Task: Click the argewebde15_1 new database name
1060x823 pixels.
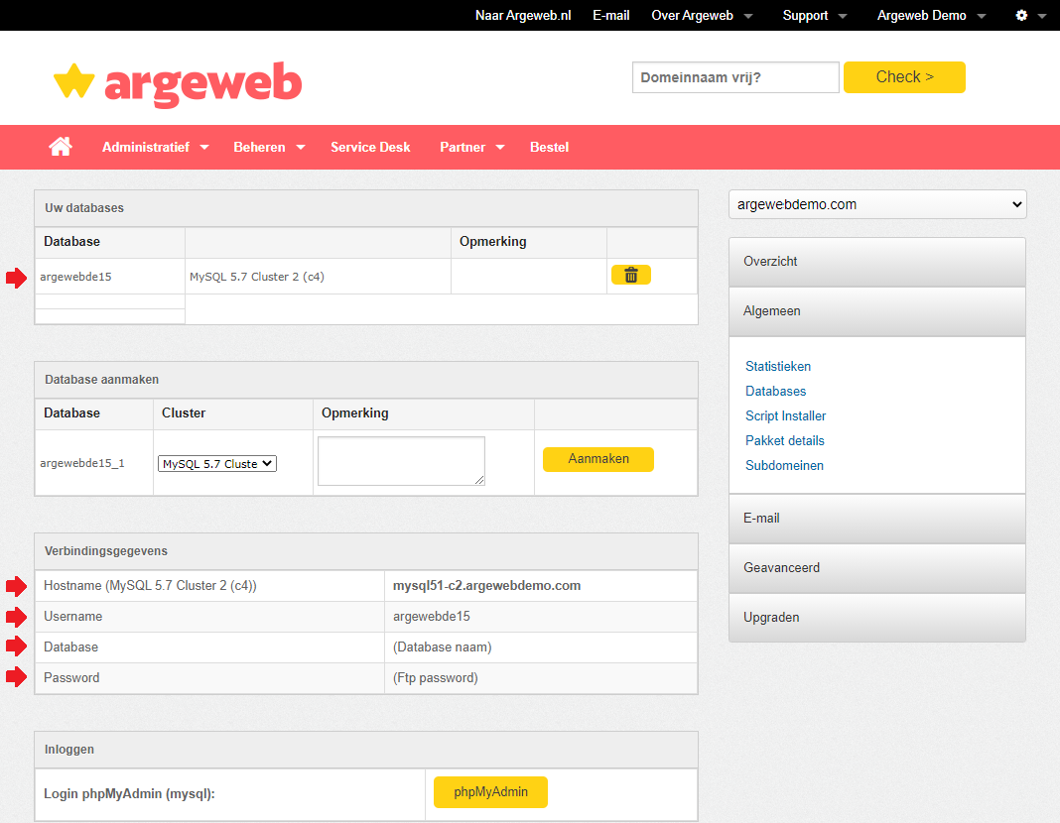Action: coord(81,463)
